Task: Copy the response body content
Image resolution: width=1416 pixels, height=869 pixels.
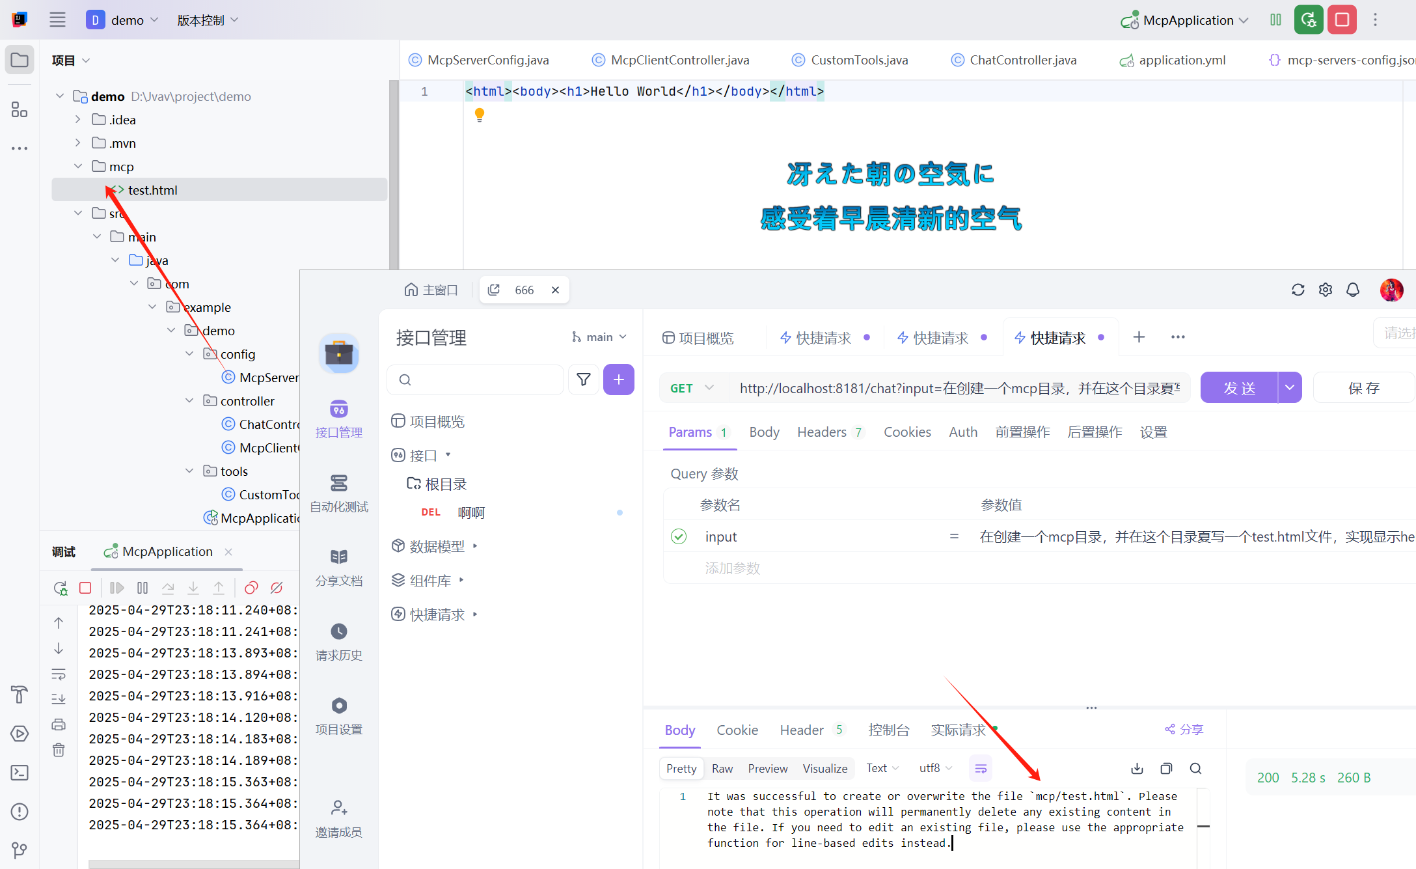Action: pos(1166,769)
